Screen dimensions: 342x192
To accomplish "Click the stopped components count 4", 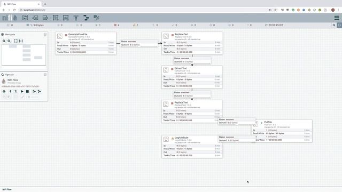I will [116, 25].
